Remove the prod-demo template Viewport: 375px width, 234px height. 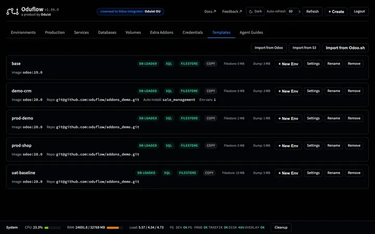[x=354, y=118]
